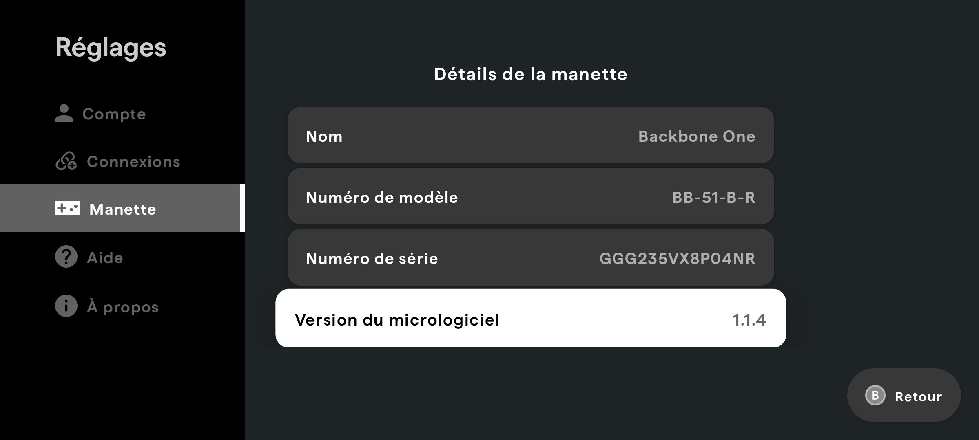Click the Backbone One name value

click(697, 136)
